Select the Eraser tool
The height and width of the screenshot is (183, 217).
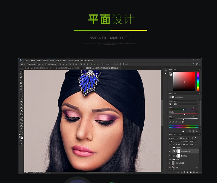21,101
